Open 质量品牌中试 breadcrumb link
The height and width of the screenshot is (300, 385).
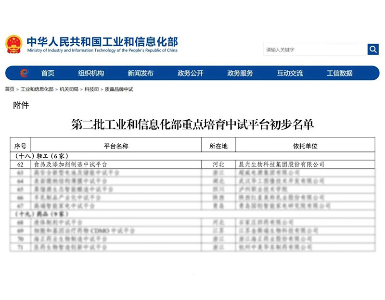click(119, 89)
